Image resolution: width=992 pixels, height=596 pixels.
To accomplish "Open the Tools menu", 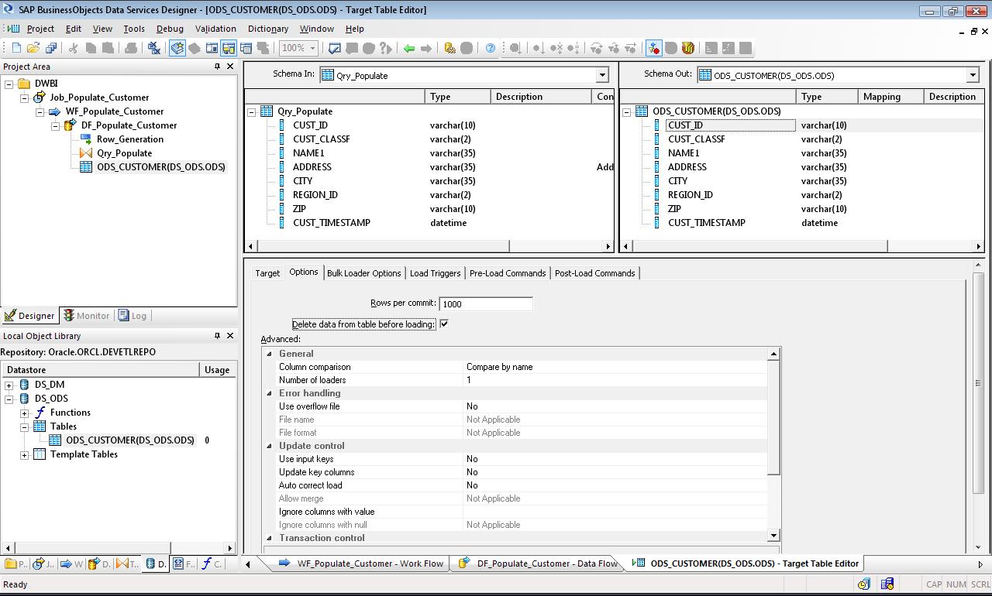I will pos(134,29).
